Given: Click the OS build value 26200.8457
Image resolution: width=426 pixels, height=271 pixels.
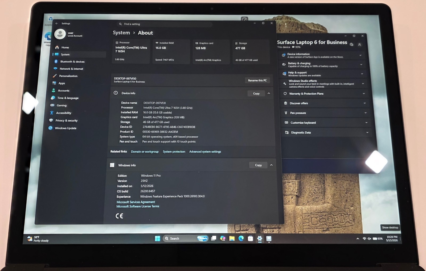Looking at the screenshot, I should [148, 191].
